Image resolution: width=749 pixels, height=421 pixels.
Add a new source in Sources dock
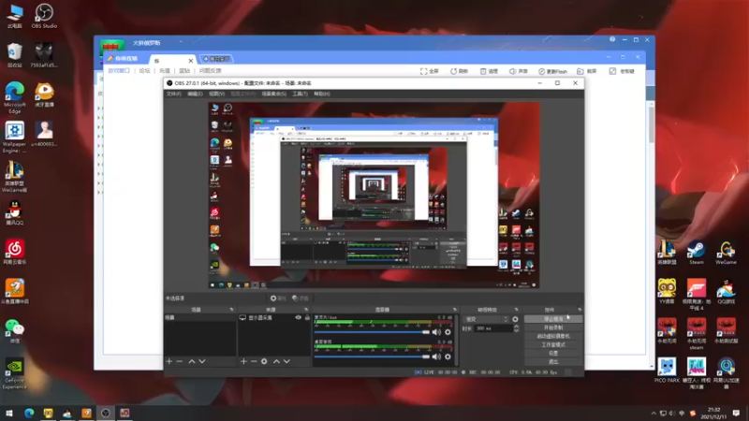click(243, 361)
